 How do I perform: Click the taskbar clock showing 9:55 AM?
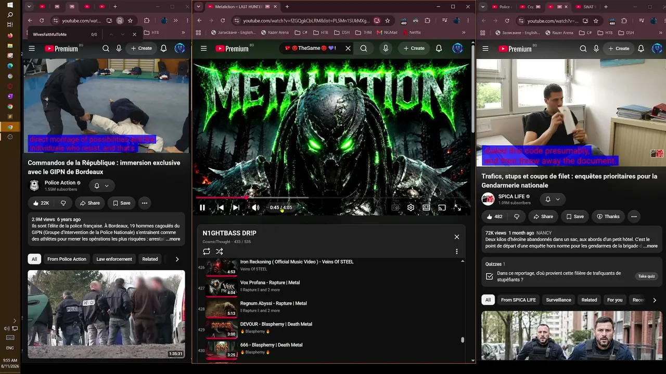point(10,363)
